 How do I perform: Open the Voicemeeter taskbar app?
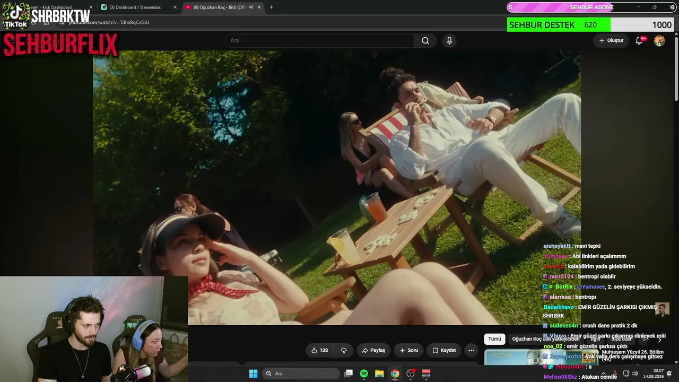(x=425, y=374)
